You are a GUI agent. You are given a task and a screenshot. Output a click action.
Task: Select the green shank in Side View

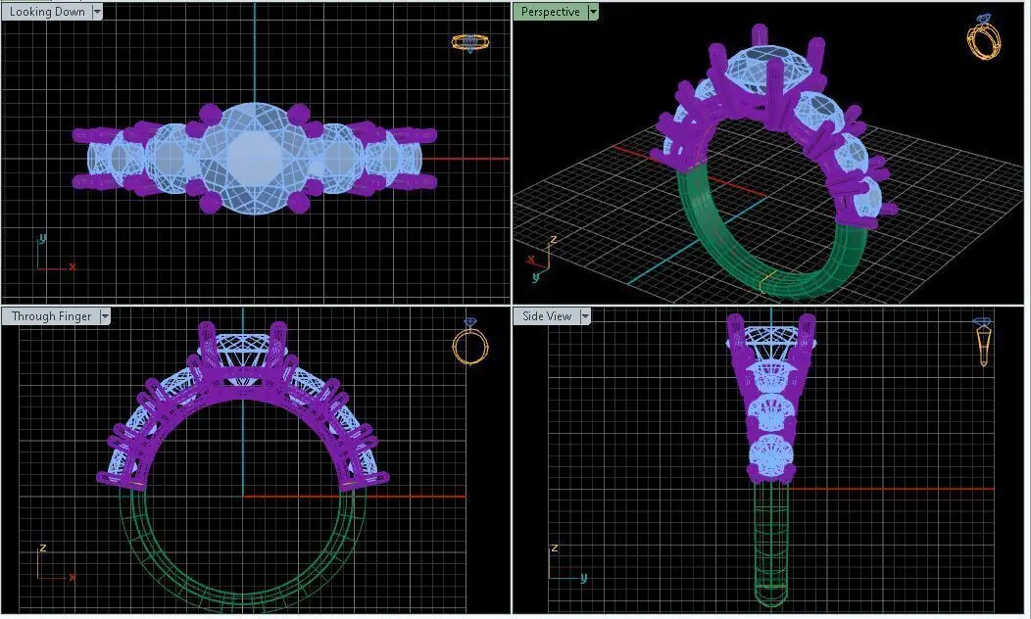click(770, 546)
